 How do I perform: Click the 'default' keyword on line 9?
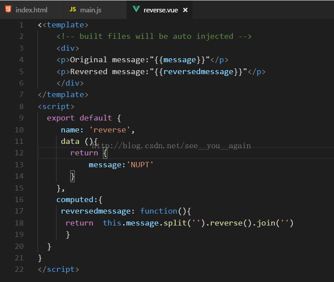[95, 118]
